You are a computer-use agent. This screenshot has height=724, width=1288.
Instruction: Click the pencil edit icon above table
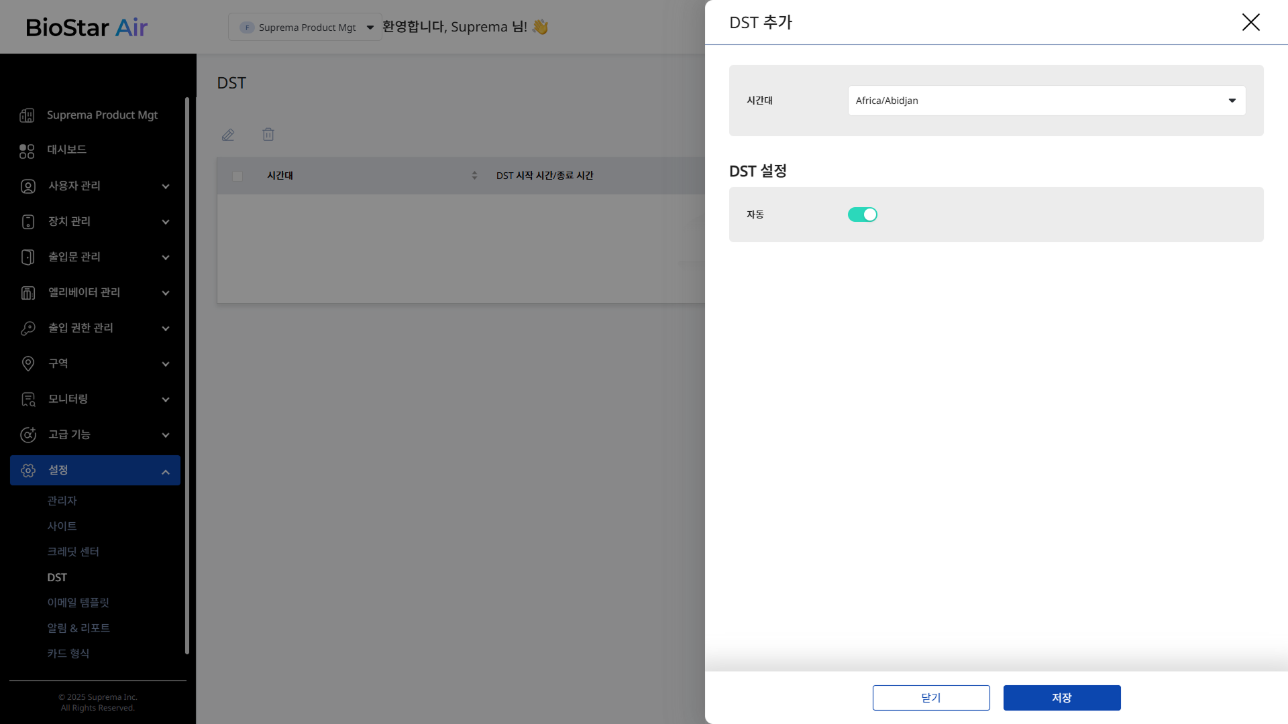pos(228,135)
